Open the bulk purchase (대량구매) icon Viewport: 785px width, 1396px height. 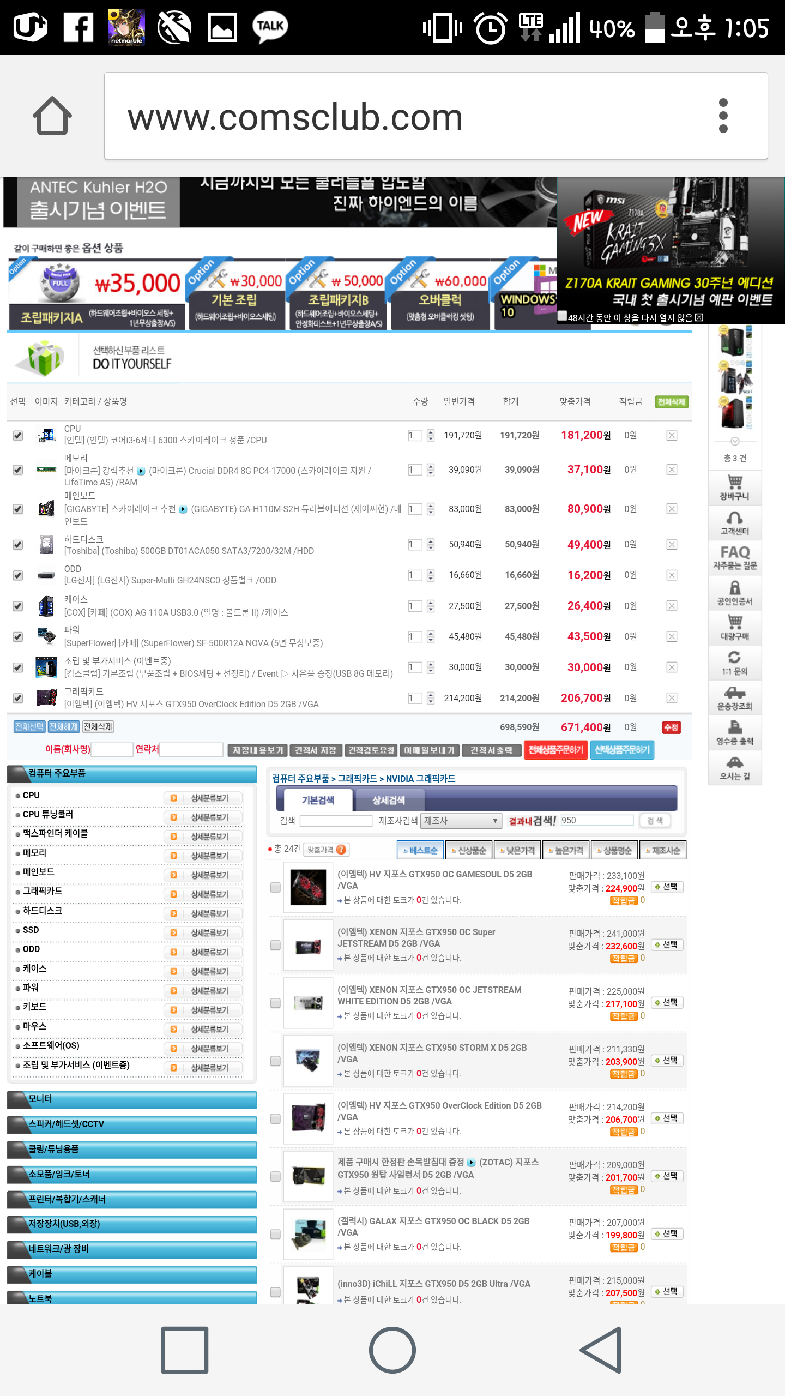pos(735,627)
